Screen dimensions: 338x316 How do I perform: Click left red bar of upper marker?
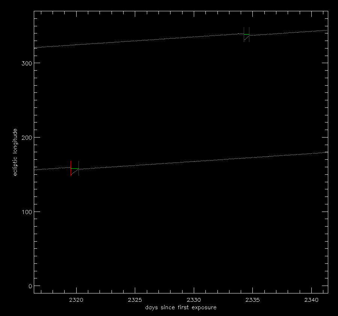[244, 35]
